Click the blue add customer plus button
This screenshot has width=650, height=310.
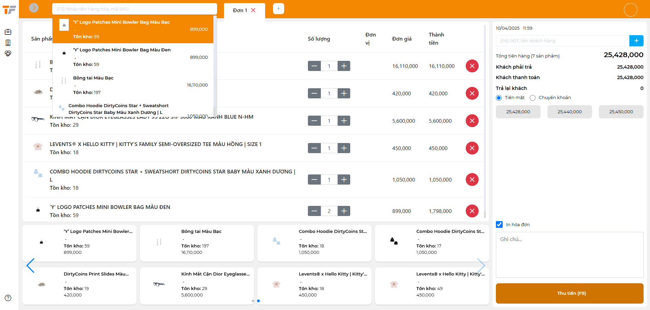[x=636, y=41]
